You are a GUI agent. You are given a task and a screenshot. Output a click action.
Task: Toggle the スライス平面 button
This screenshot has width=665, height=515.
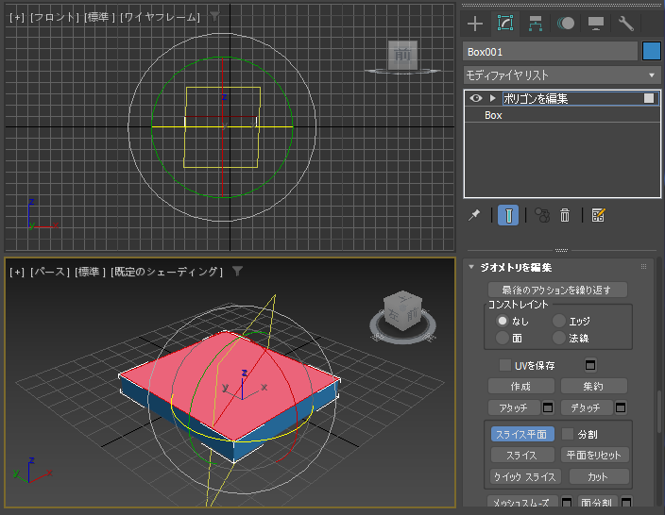click(522, 434)
